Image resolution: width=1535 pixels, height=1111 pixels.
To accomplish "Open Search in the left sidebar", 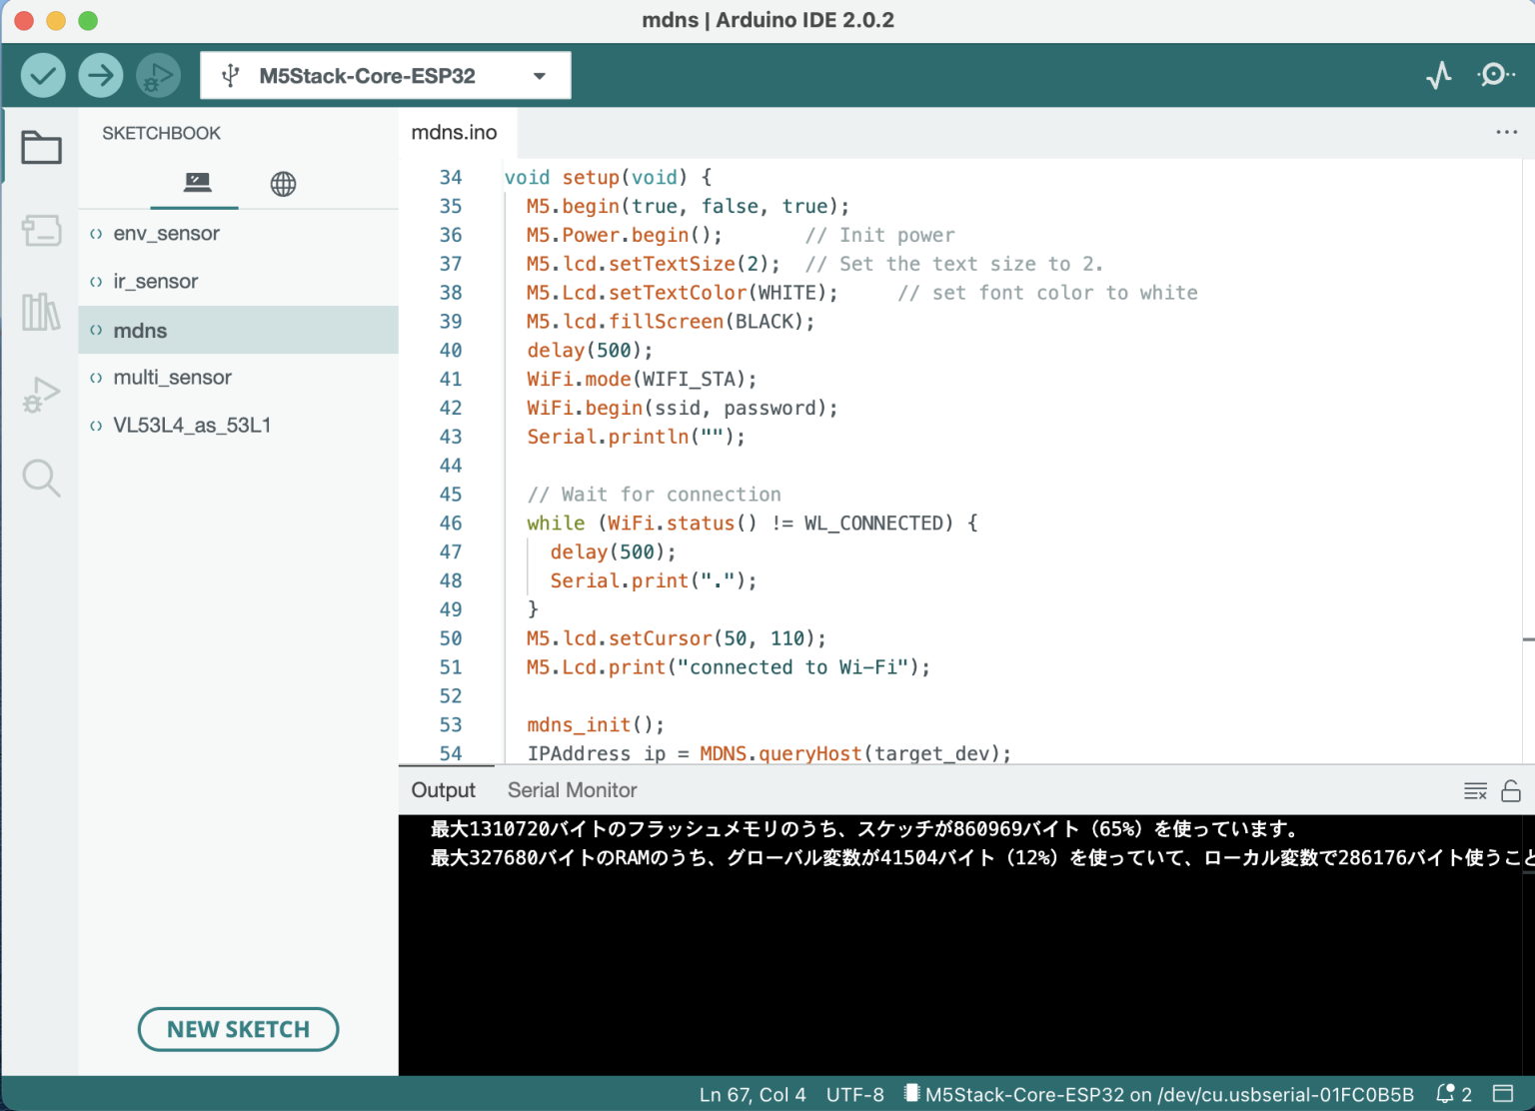I will (40, 478).
